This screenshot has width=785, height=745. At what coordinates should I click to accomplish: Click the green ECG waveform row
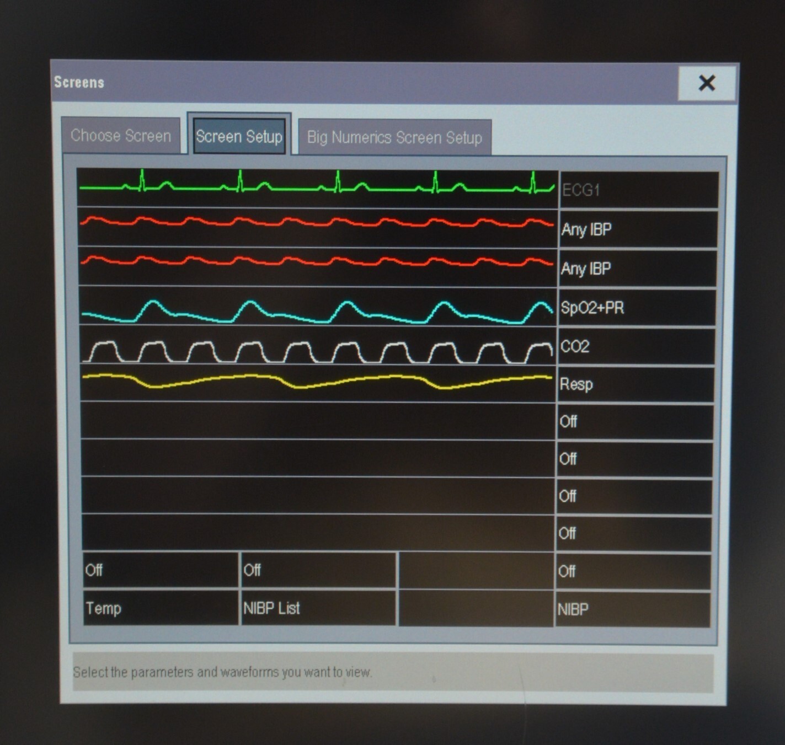[x=317, y=189]
